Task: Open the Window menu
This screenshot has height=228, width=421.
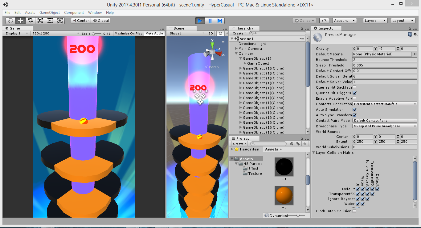Action: click(x=95, y=13)
